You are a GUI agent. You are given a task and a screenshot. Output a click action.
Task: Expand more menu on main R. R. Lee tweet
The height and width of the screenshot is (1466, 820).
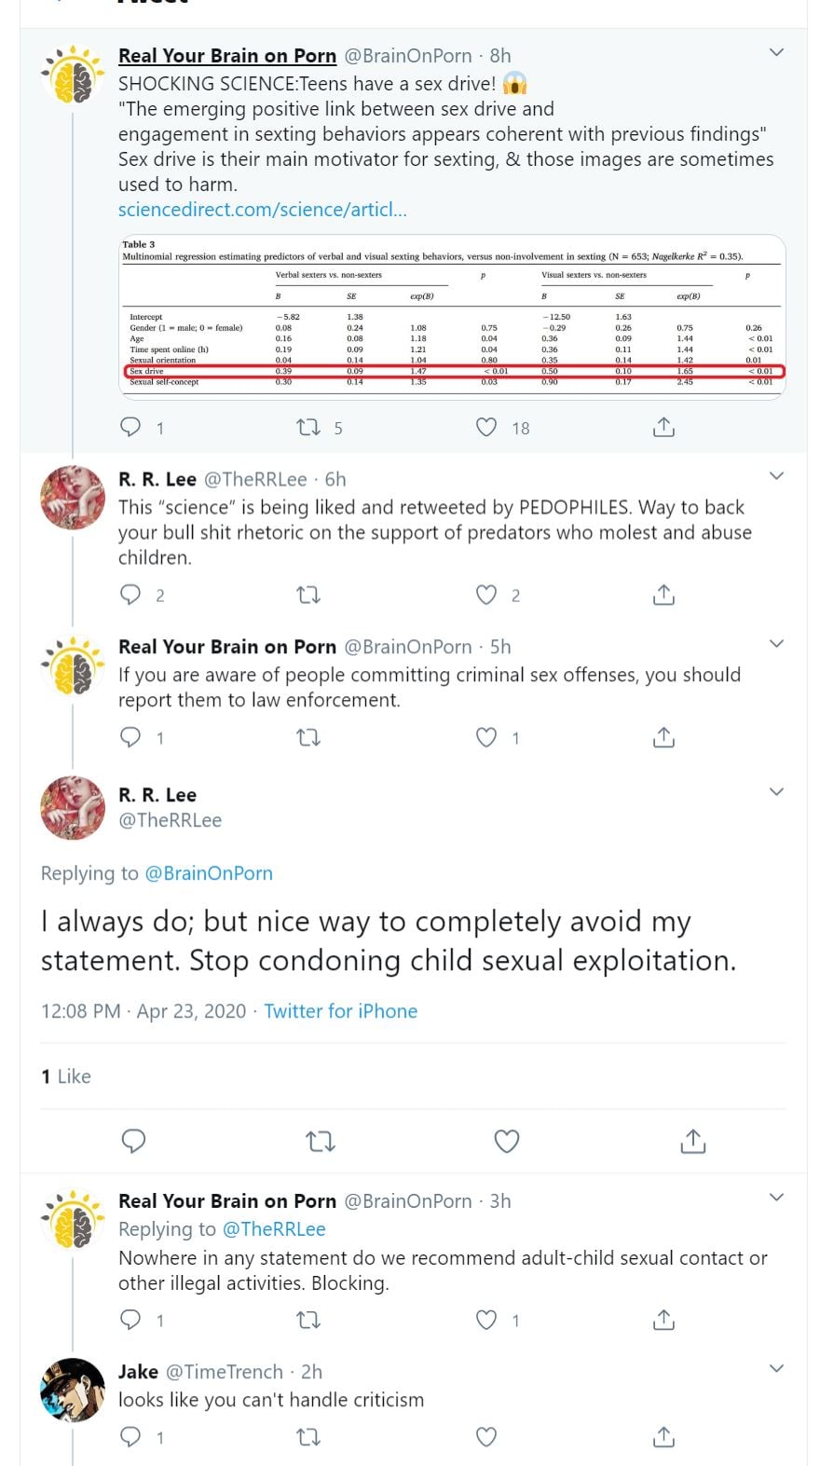(x=776, y=792)
